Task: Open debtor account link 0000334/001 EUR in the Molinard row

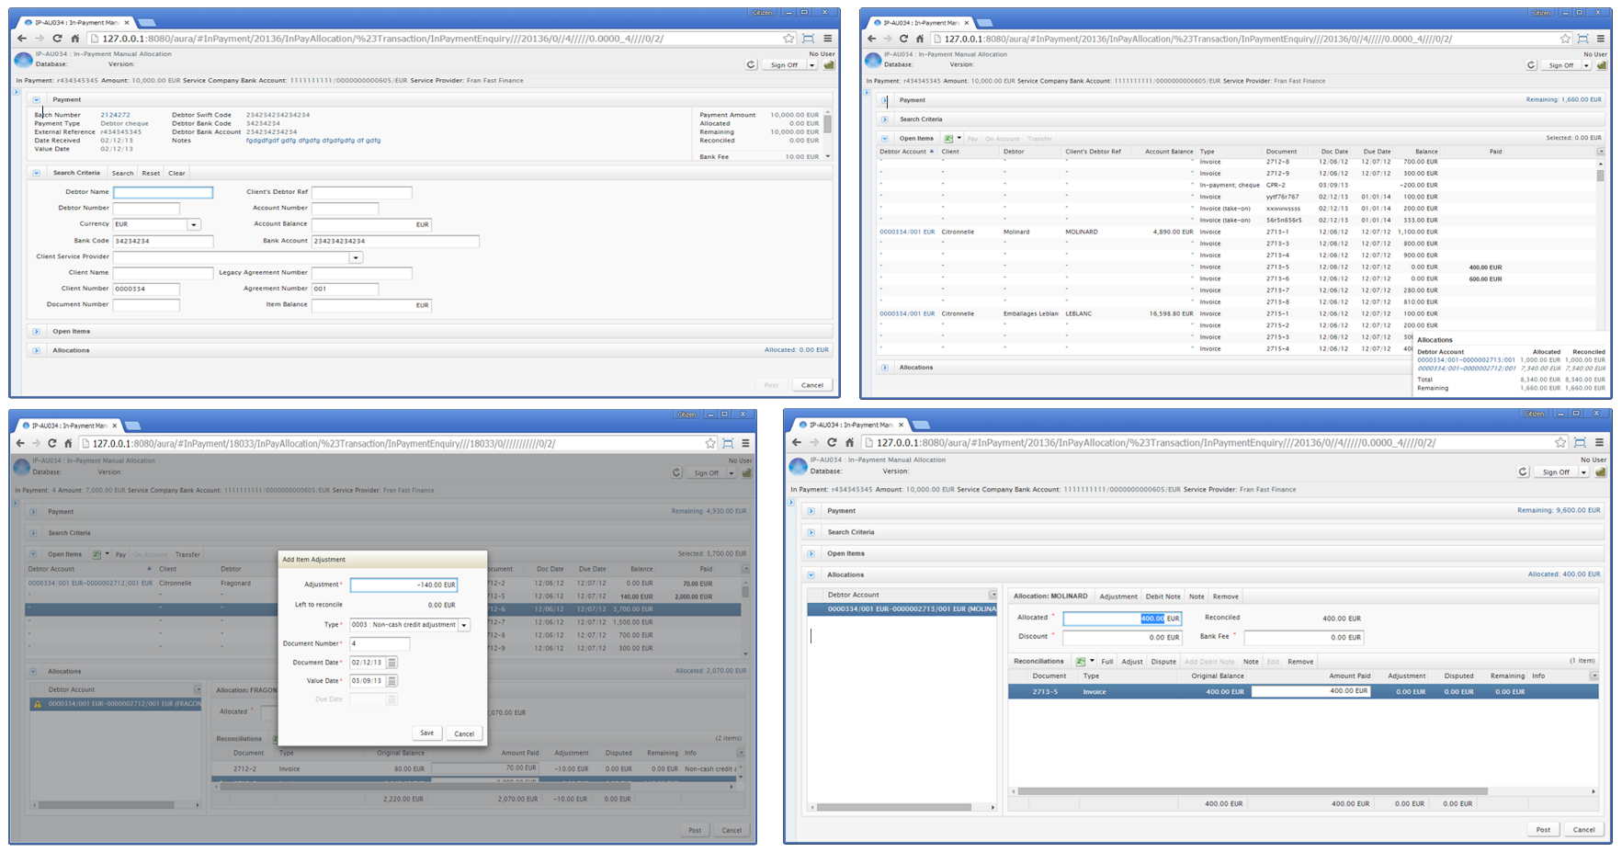Action: click(x=907, y=233)
